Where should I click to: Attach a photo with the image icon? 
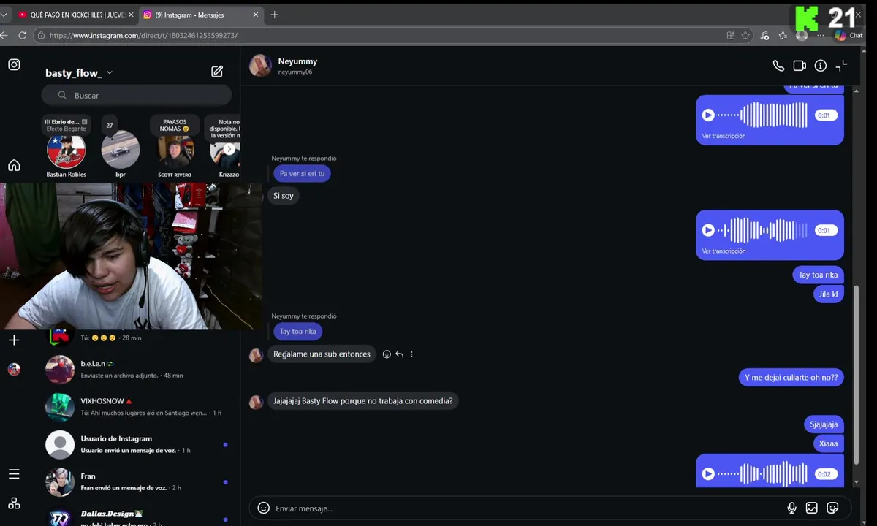tap(812, 508)
